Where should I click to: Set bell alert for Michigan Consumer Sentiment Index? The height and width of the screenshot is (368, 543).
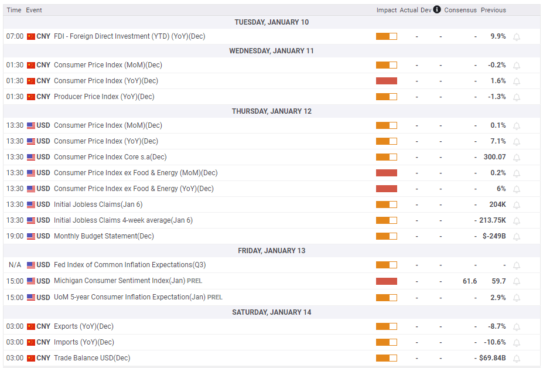tap(516, 281)
